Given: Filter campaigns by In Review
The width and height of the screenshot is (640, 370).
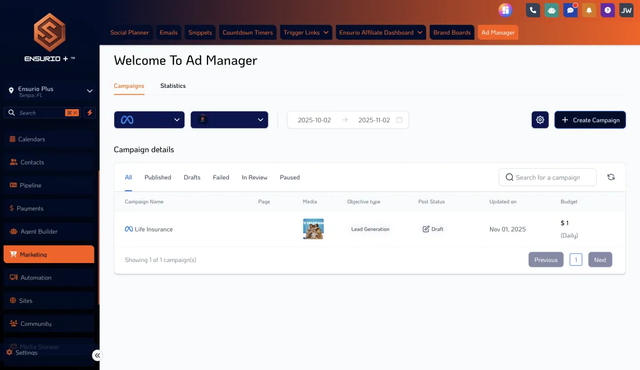Looking at the screenshot, I should point(254,177).
